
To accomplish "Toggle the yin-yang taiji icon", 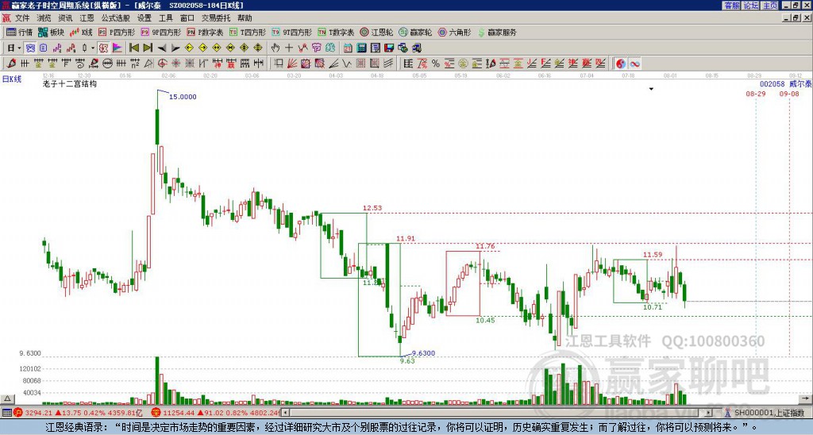I will pos(621,64).
